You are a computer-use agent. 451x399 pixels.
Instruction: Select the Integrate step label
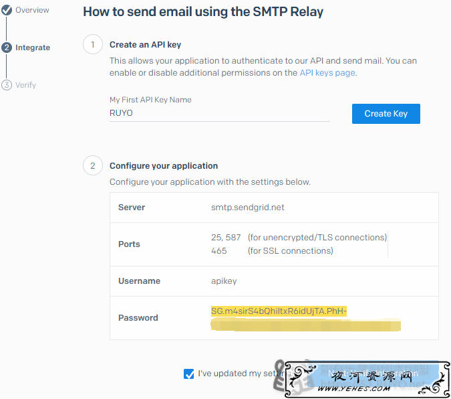tap(33, 48)
